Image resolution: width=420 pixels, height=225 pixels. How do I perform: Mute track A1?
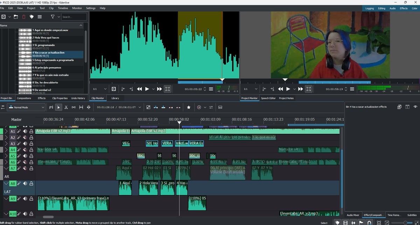pyautogui.click(x=25, y=131)
